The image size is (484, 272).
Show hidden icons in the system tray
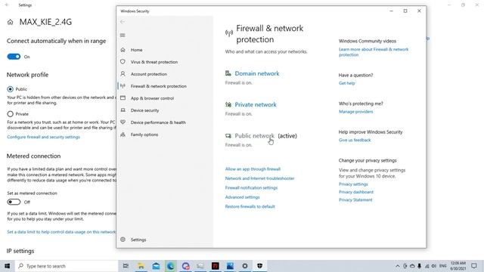click(398, 266)
